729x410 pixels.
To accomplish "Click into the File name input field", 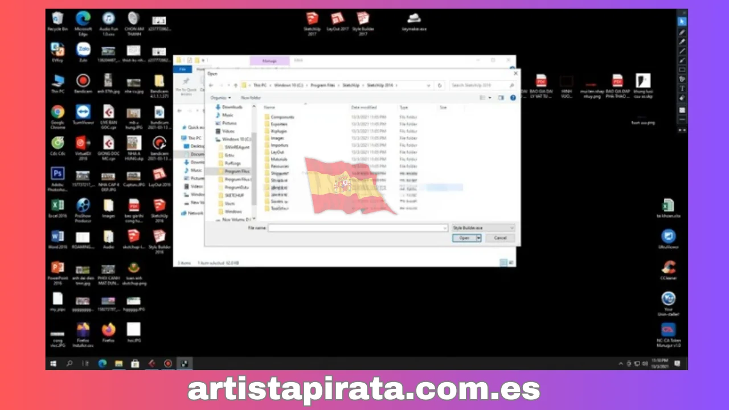I will 358,228.
